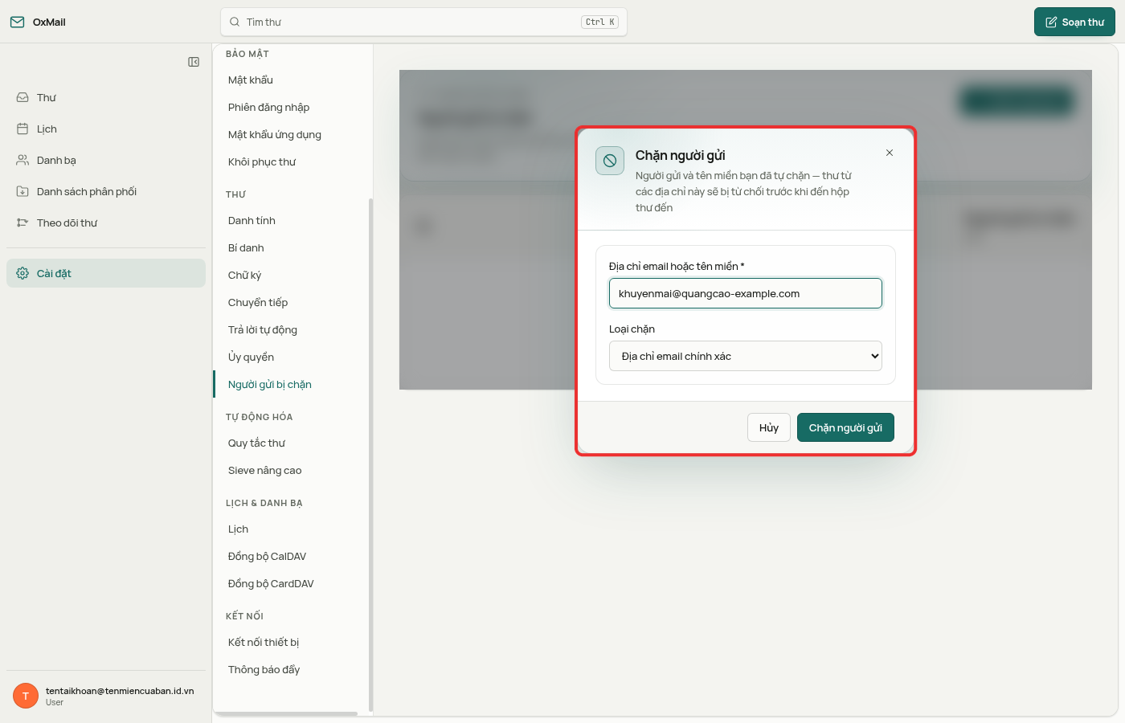1125x723 pixels.
Task: Click the Theo dõi thư tracking icon
Action: pyautogui.click(x=22, y=223)
